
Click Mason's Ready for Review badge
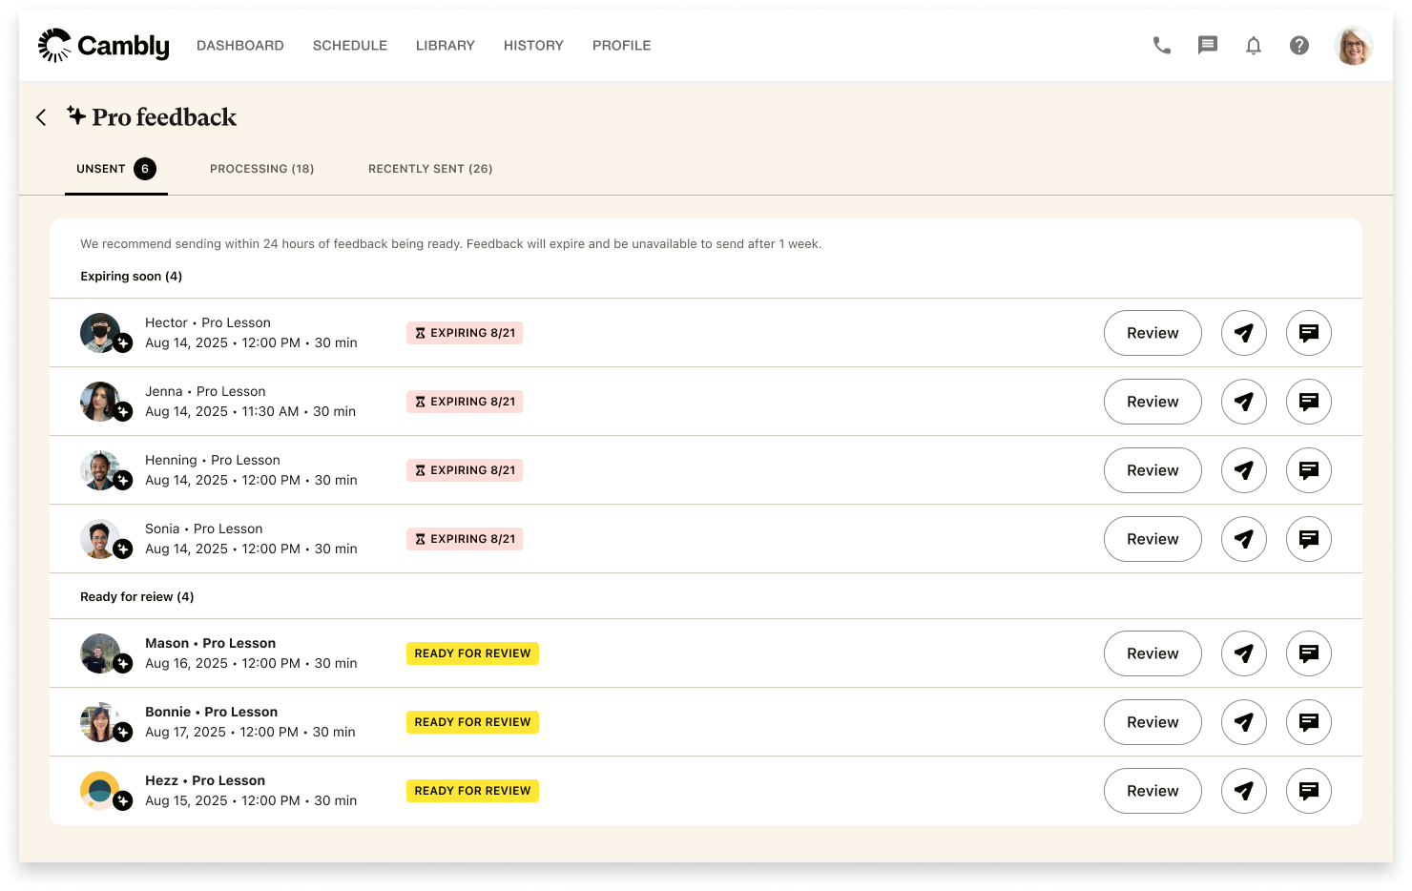[472, 653]
